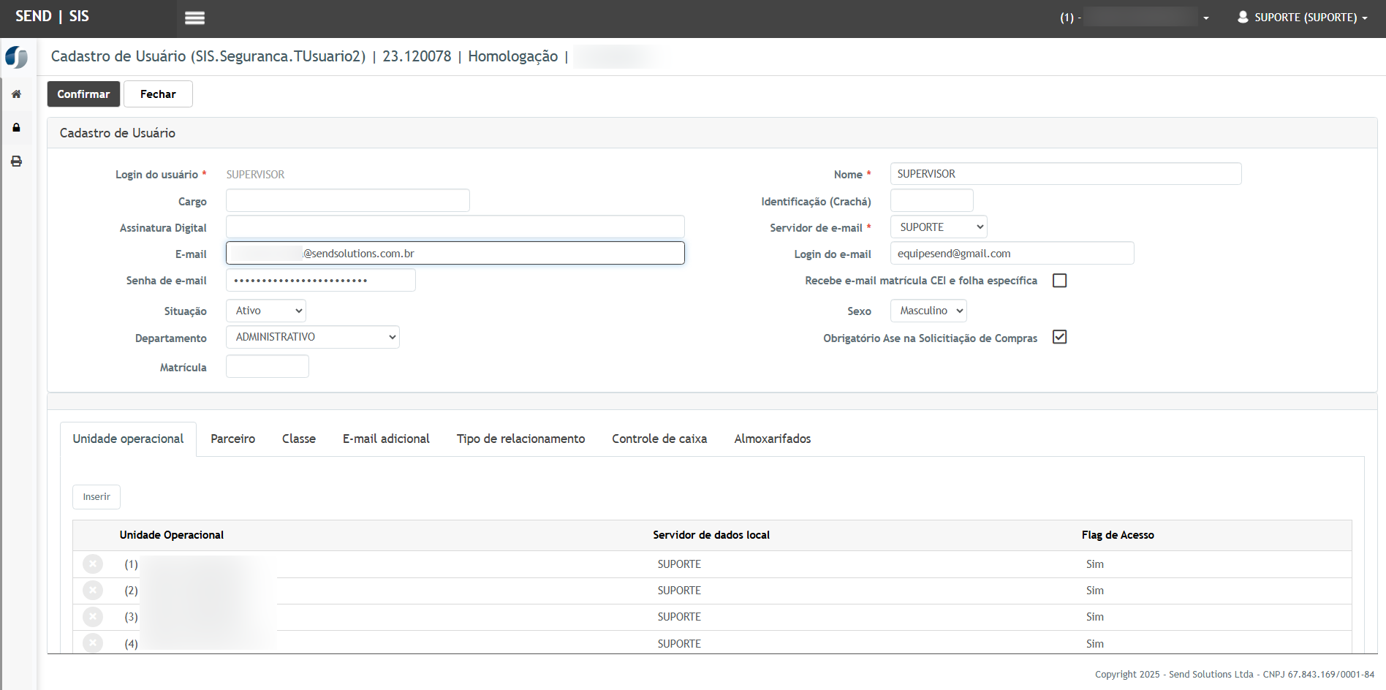Enable Recebe e-mail matrícula CEI checkbox

click(1059, 281)
